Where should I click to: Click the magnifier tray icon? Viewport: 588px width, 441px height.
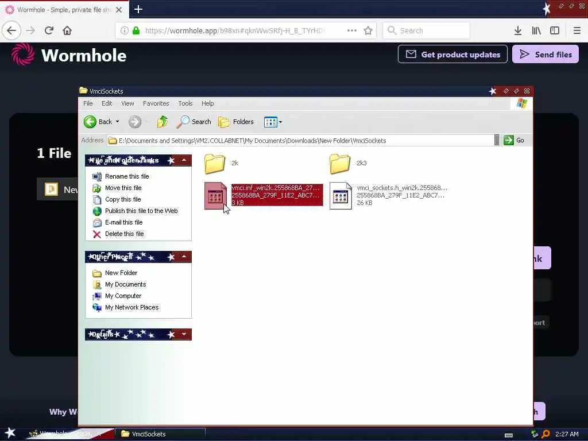546,434
